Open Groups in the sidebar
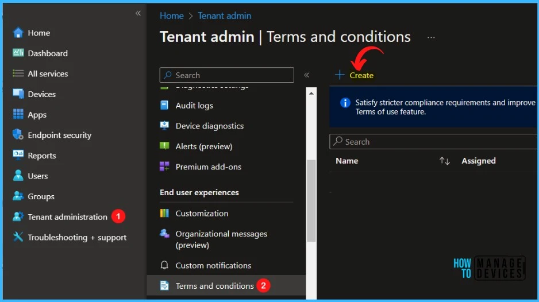Screen dimensions: 539x302 coord(41,196)
